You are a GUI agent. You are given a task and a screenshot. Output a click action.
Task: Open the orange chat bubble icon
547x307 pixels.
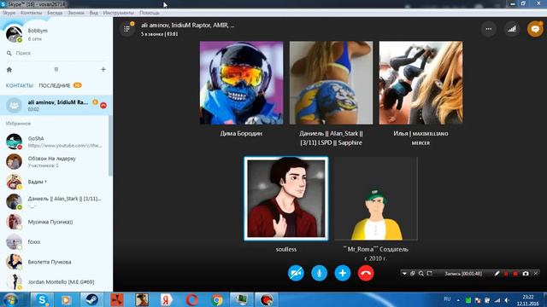[535, 29]
